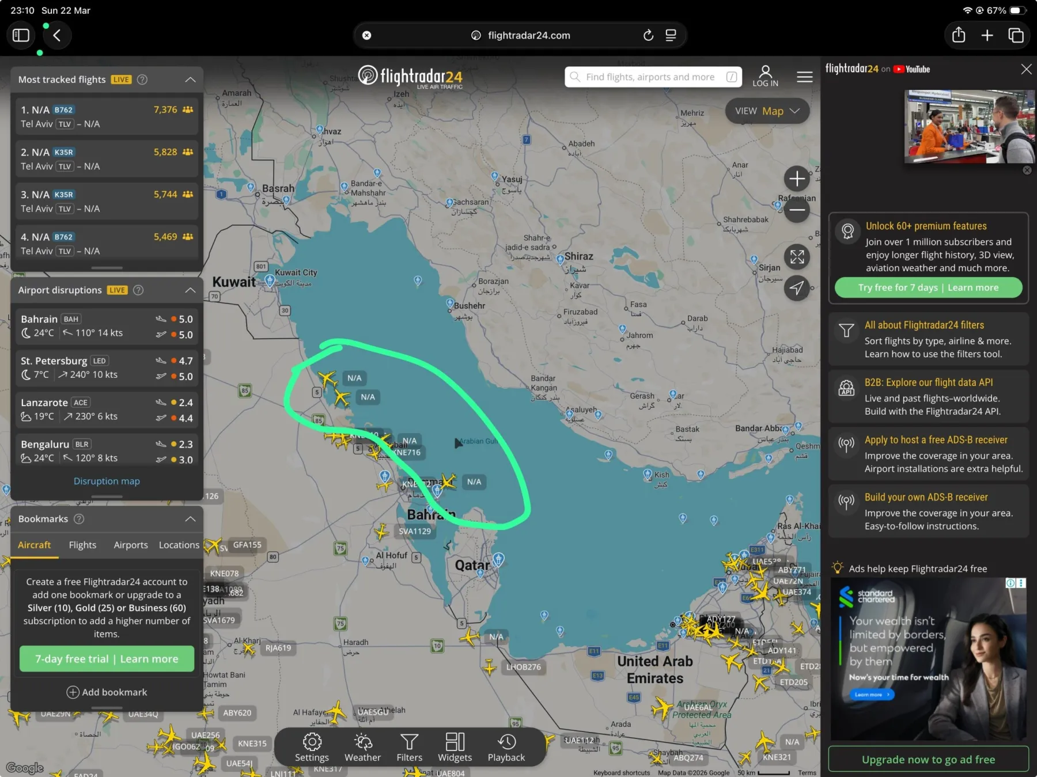Switch to the Flights bookmarks tab
The height and width of the screenshot is (777, 1037).
[x=82, y=545]
